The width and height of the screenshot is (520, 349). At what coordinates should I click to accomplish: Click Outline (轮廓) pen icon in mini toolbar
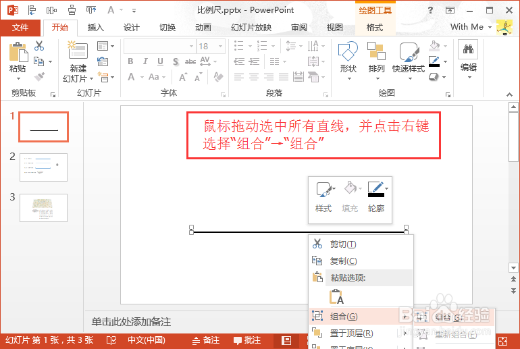(x=375, y=189)
